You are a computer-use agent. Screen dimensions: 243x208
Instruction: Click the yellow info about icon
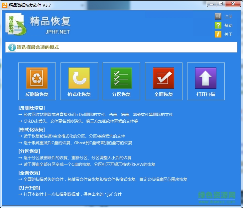(x=218, y=34)
